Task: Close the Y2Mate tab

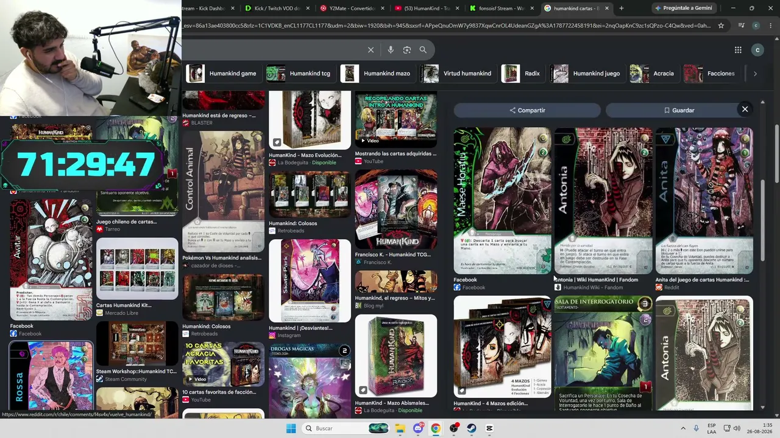Action: [x=382, y=9]
